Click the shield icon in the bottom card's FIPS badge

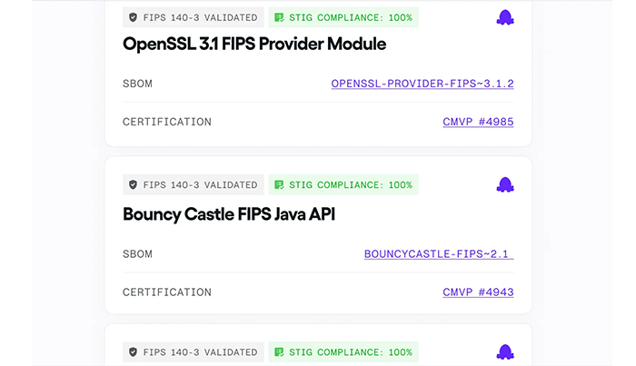(133, 352)
